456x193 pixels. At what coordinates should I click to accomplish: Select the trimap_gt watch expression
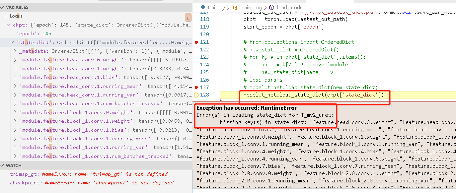[x=96, y=174]
